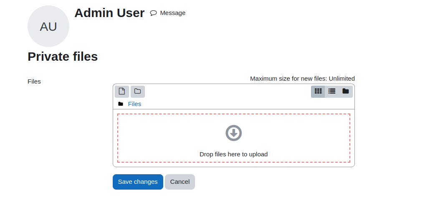Click the Files field label
The height and width of the screenshot is (210, 430).
pyautogui.click(x=34, y=82)
